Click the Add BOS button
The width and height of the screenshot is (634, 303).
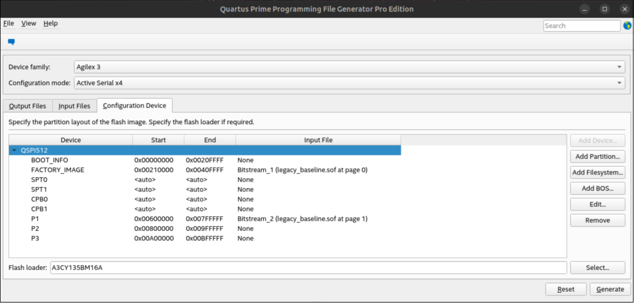point(597,188)
